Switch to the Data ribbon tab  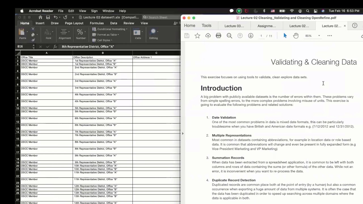coord(114,23)
